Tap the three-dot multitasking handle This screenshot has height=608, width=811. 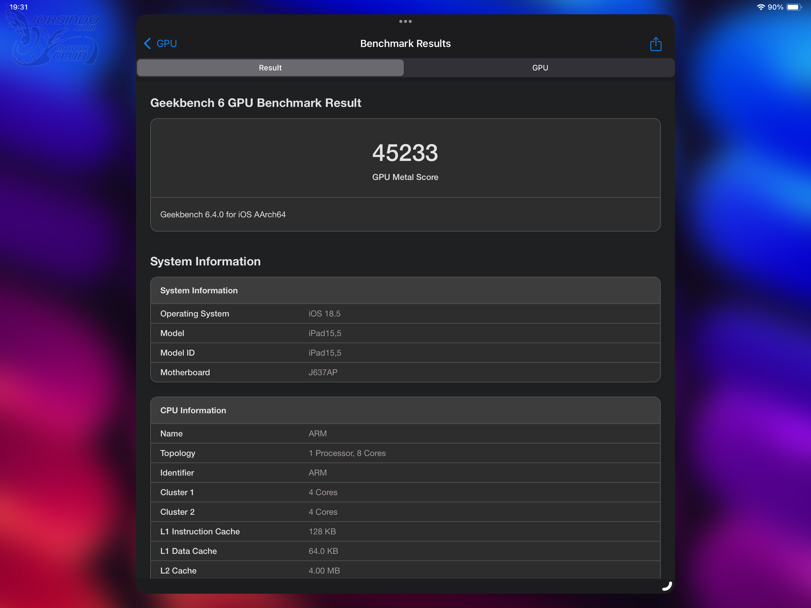click(x=405, y=21)
